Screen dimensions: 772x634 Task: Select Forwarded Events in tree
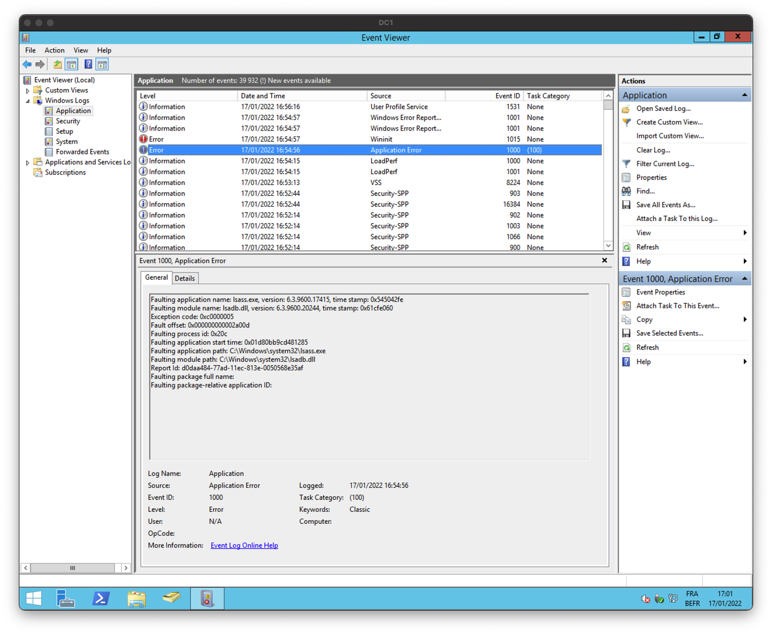(x=82, y=152)
